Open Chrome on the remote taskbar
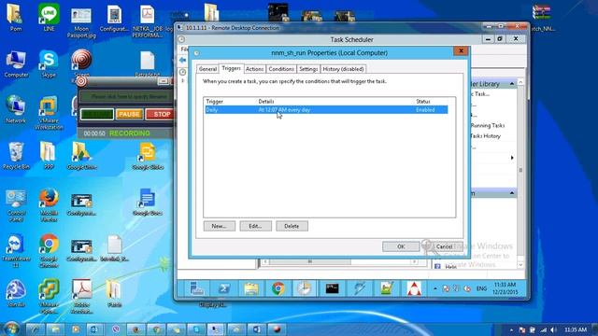 click(278, 288)
